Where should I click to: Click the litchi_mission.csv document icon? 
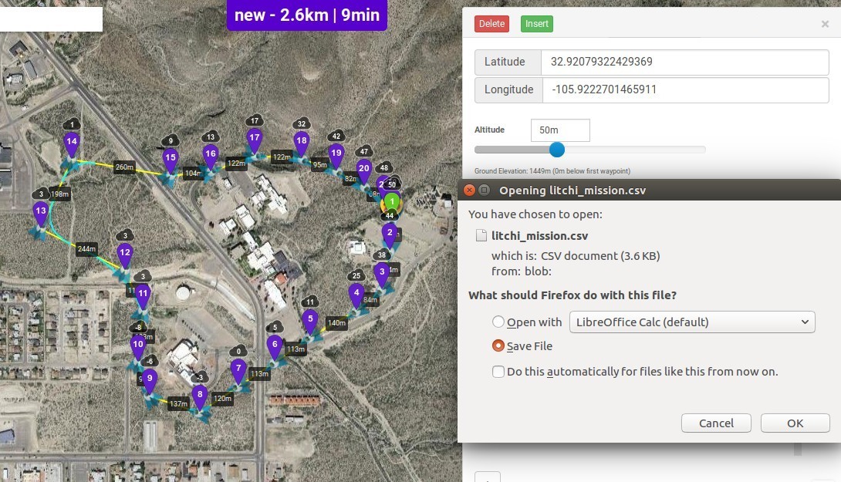coord(479,235)
